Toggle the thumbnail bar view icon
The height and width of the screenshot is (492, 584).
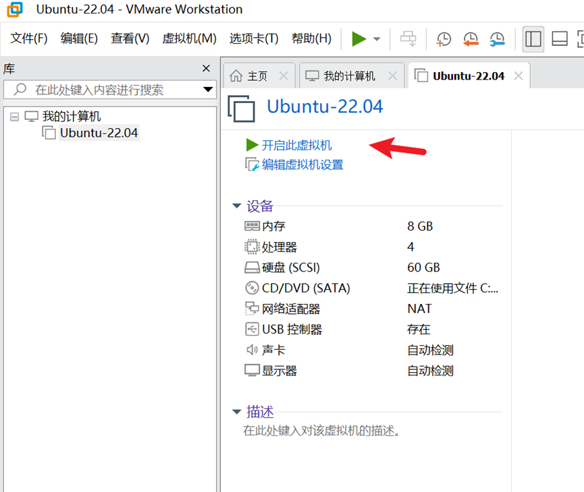point(560,38)
